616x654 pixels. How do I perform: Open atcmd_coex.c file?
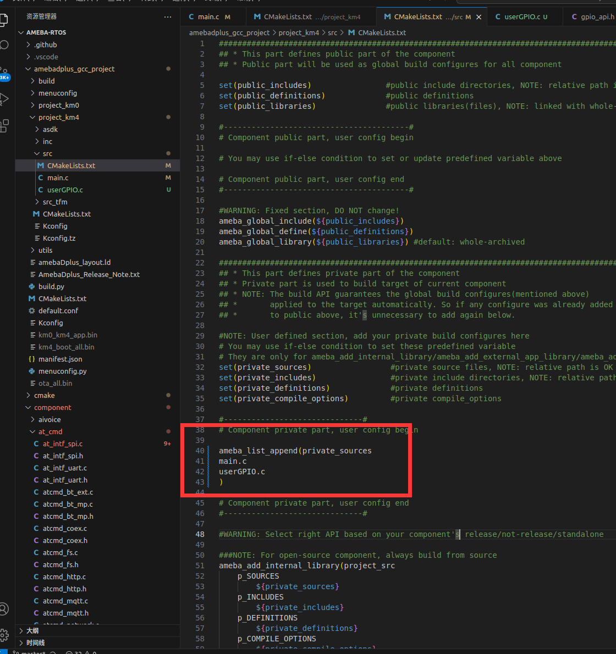[98, 529]
